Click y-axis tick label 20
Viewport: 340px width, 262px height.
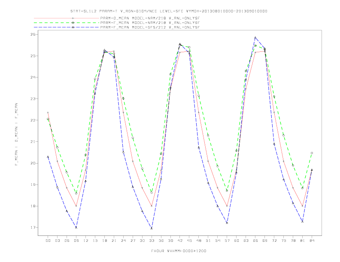tap(33, 163)
